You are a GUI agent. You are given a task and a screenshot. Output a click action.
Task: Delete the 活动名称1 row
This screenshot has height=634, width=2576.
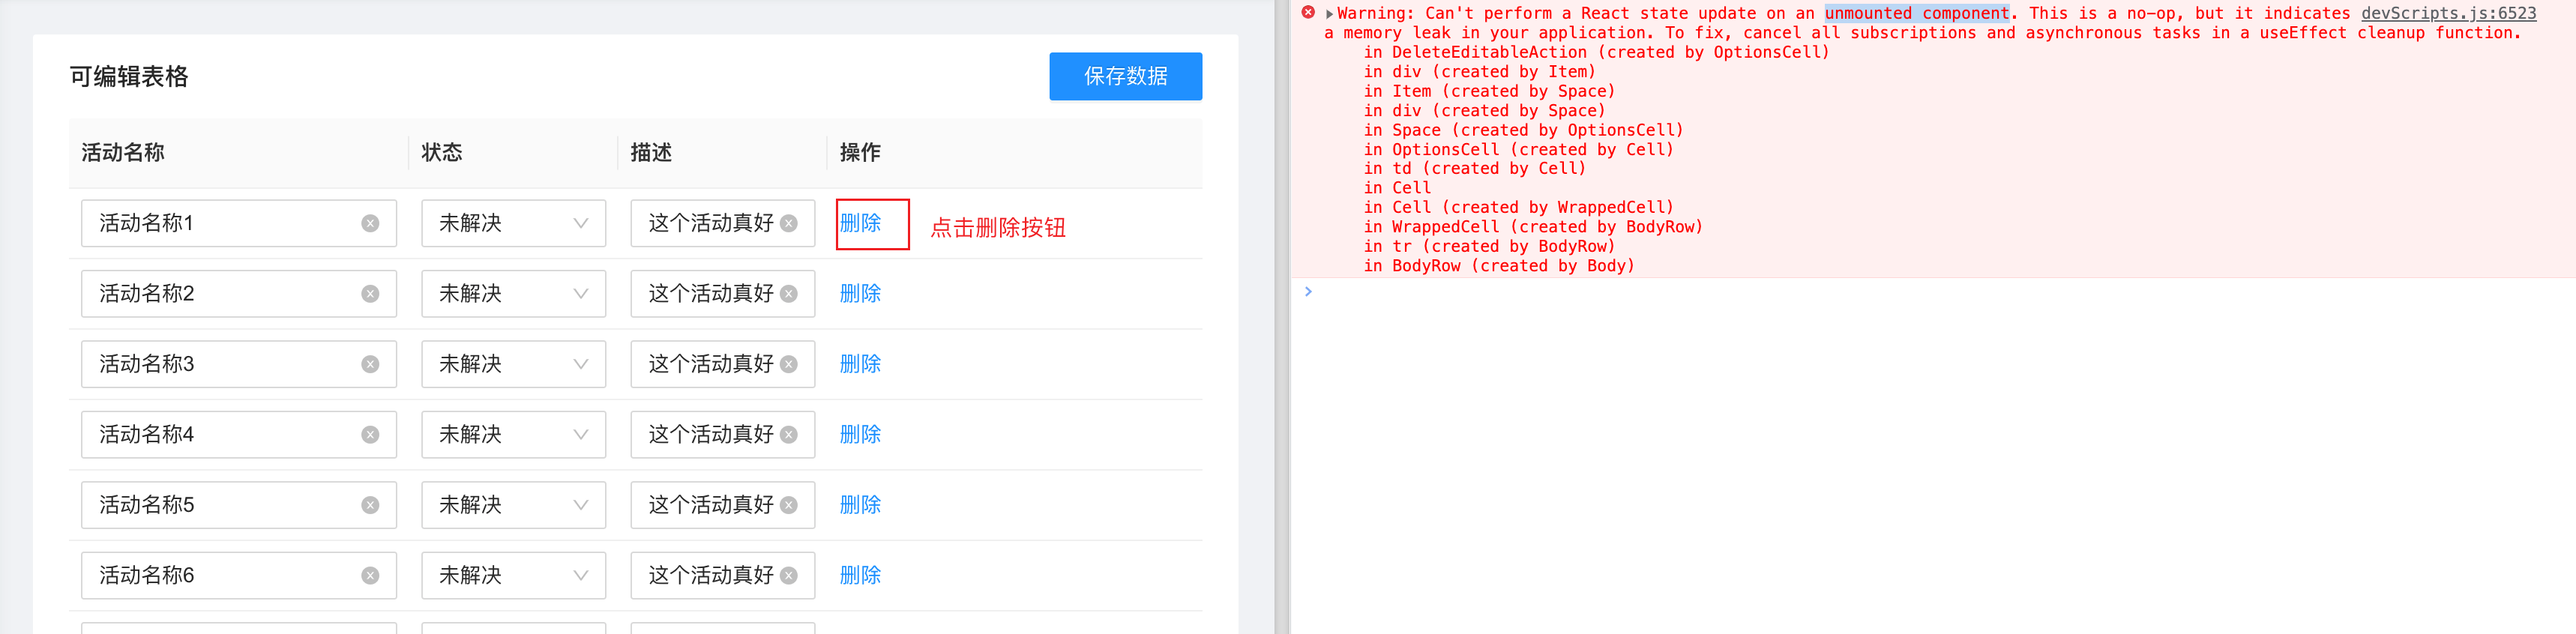click(x=860, y=223)
